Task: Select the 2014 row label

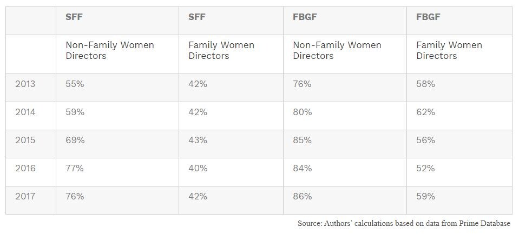Action: 25,112
